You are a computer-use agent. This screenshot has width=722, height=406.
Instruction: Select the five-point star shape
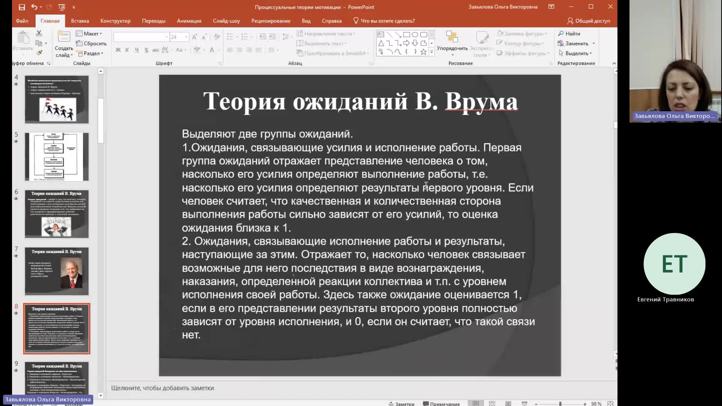point(423,52)
